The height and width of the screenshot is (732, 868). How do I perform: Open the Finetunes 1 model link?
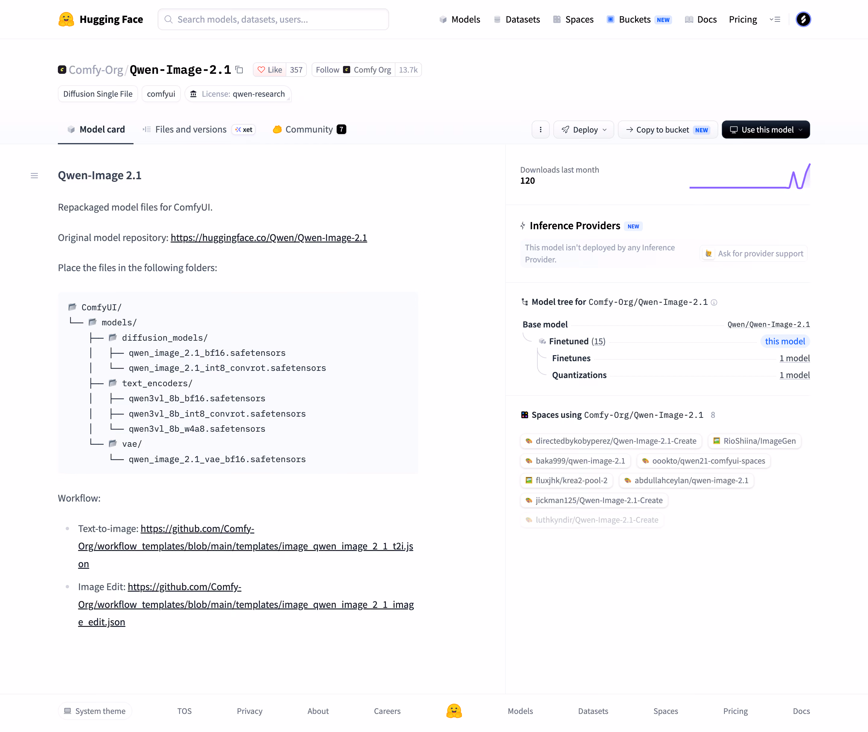click(794, 358)
